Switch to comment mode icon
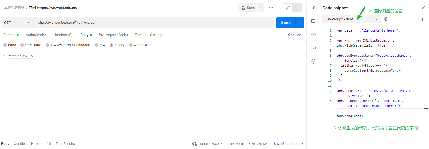This screenshot has height=149, width=429. [297, 8]
